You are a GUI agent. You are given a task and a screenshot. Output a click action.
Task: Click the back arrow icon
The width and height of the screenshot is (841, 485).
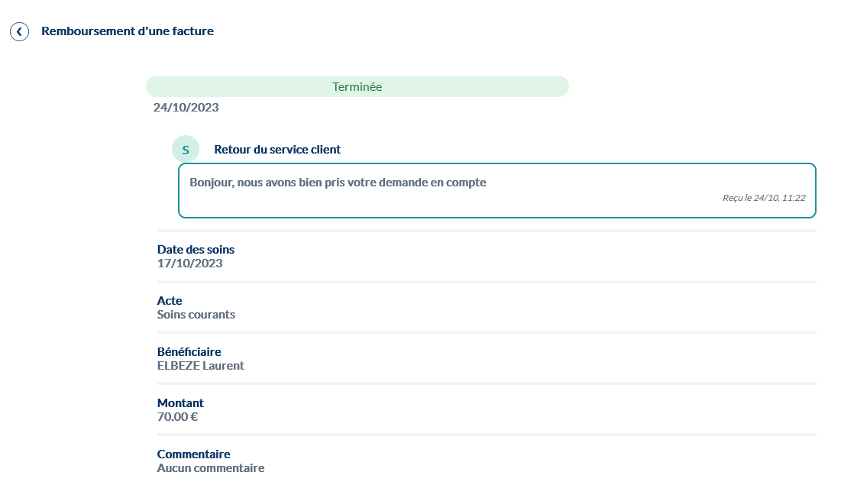point(19,31)
